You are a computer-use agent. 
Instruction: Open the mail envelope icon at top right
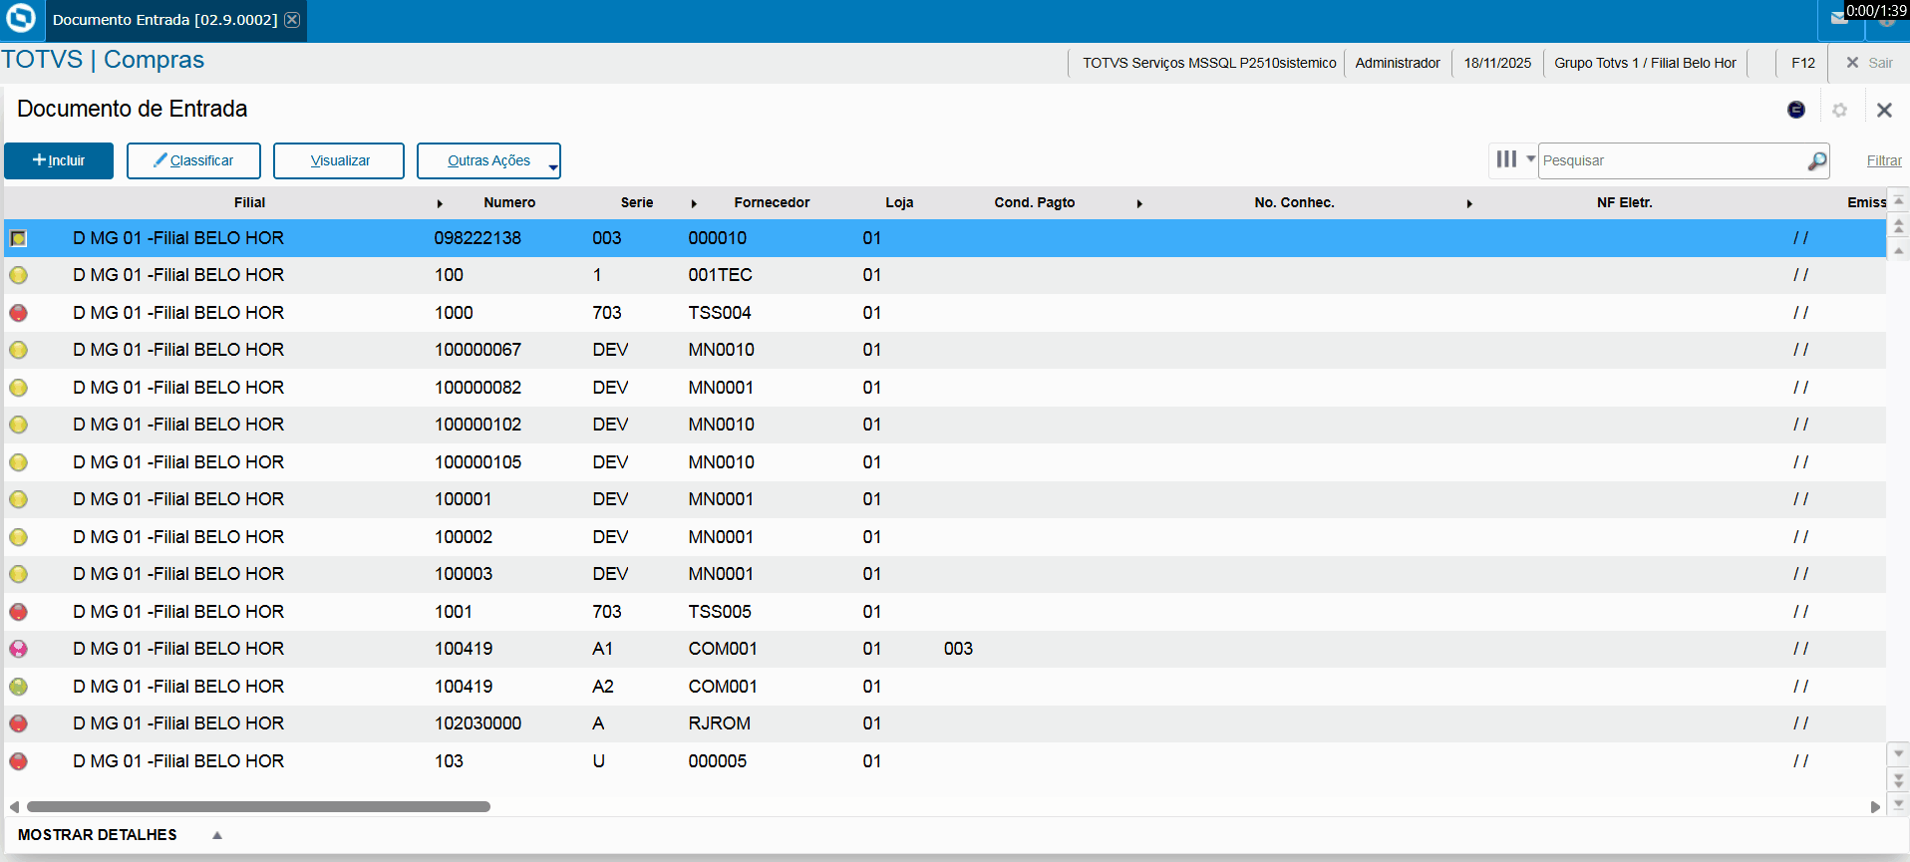[x=1839, y=18]
